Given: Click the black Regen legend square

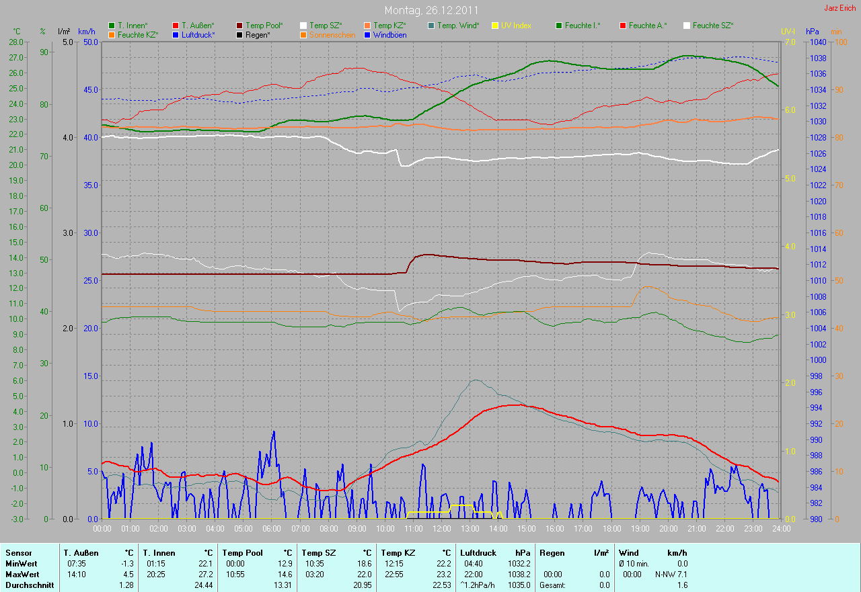Looking at the screenshot, I should (239, 35).
